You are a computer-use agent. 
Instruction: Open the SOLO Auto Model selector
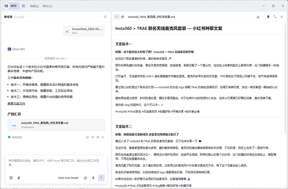pos(68,178)
